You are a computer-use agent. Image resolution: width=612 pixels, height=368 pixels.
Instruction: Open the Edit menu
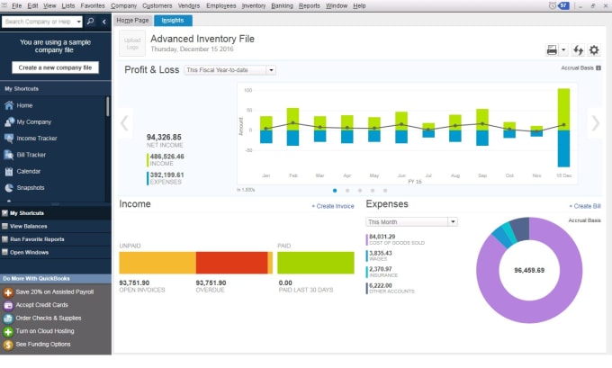click(x=32, y=6)
